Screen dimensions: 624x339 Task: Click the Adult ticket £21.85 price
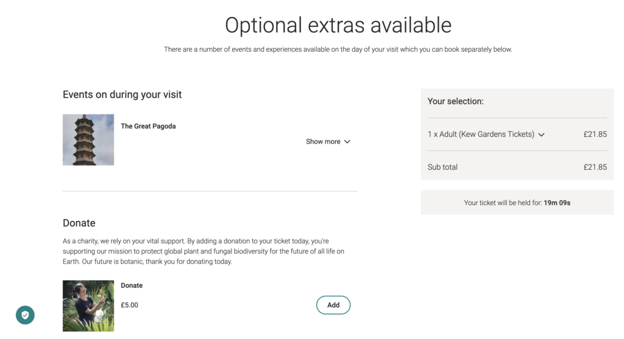[595, 135]
